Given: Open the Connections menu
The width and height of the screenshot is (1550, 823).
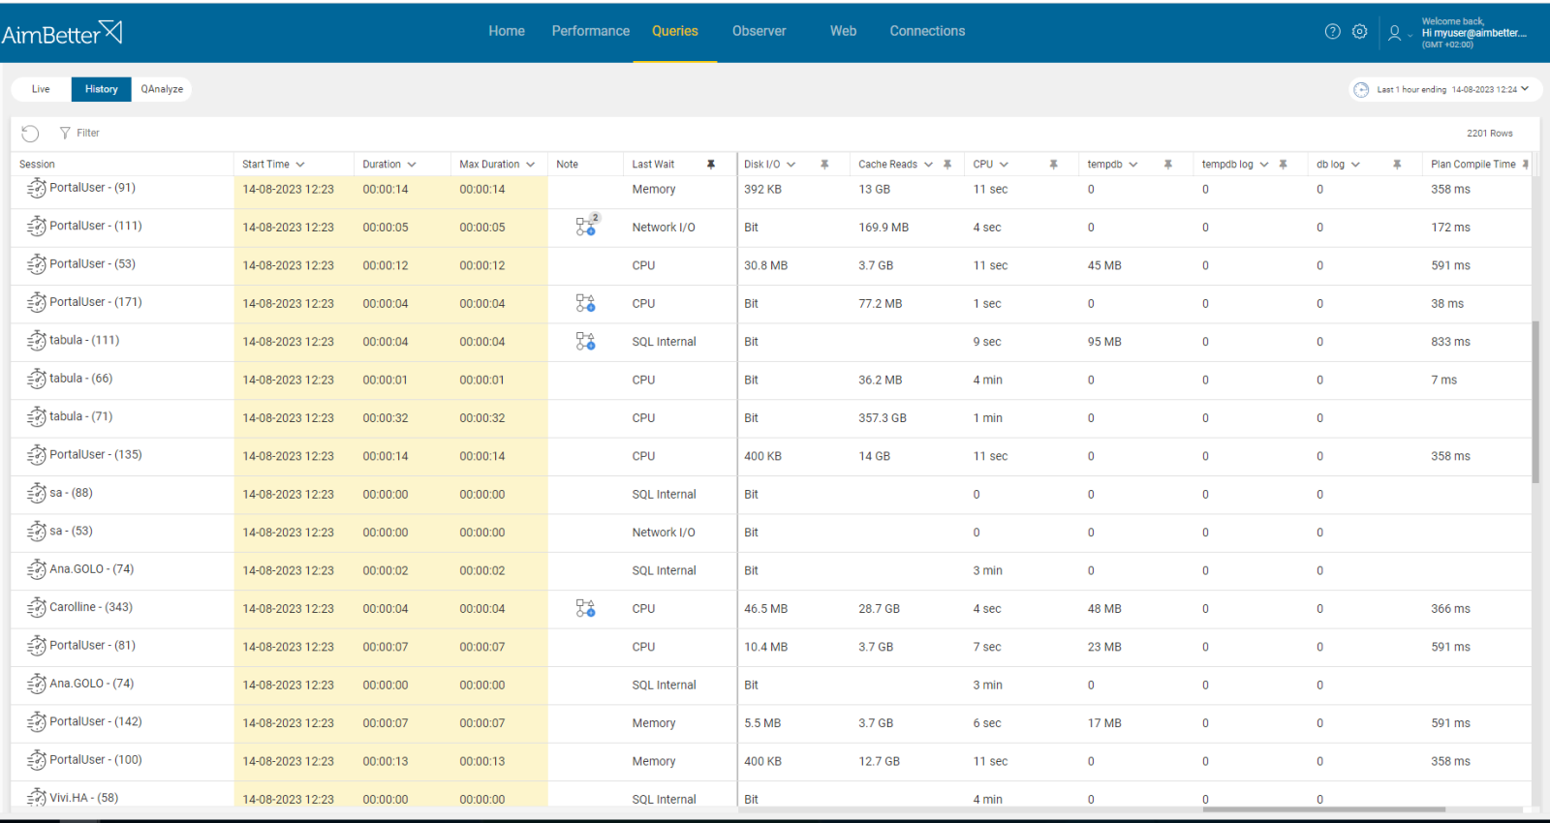Looking at the screenshot, I should [927, 31].
